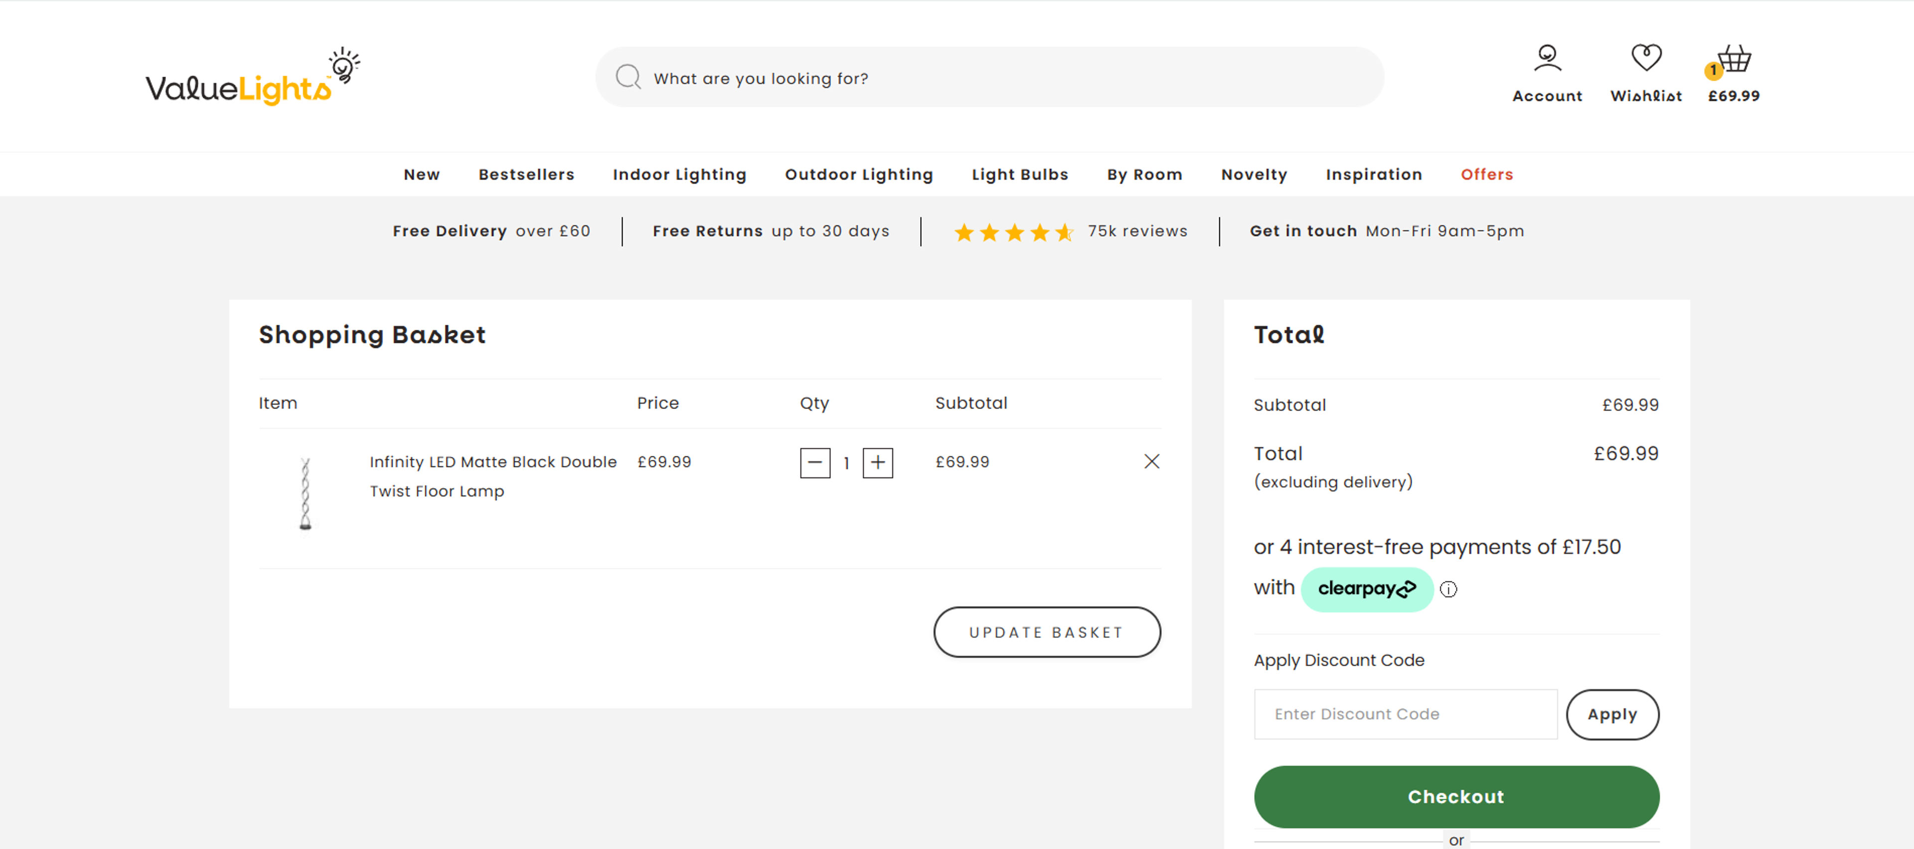Open the New menu
Screen dimensions: 1914x849
(421, 174)
